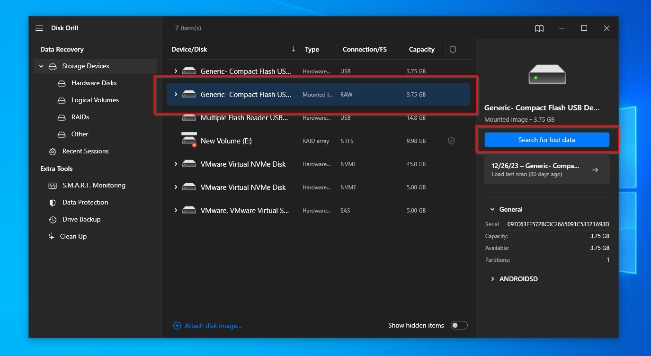Click the Hardware Disks icon
The height and width of the screenshot is (356, 651).
tap(62, 83)
